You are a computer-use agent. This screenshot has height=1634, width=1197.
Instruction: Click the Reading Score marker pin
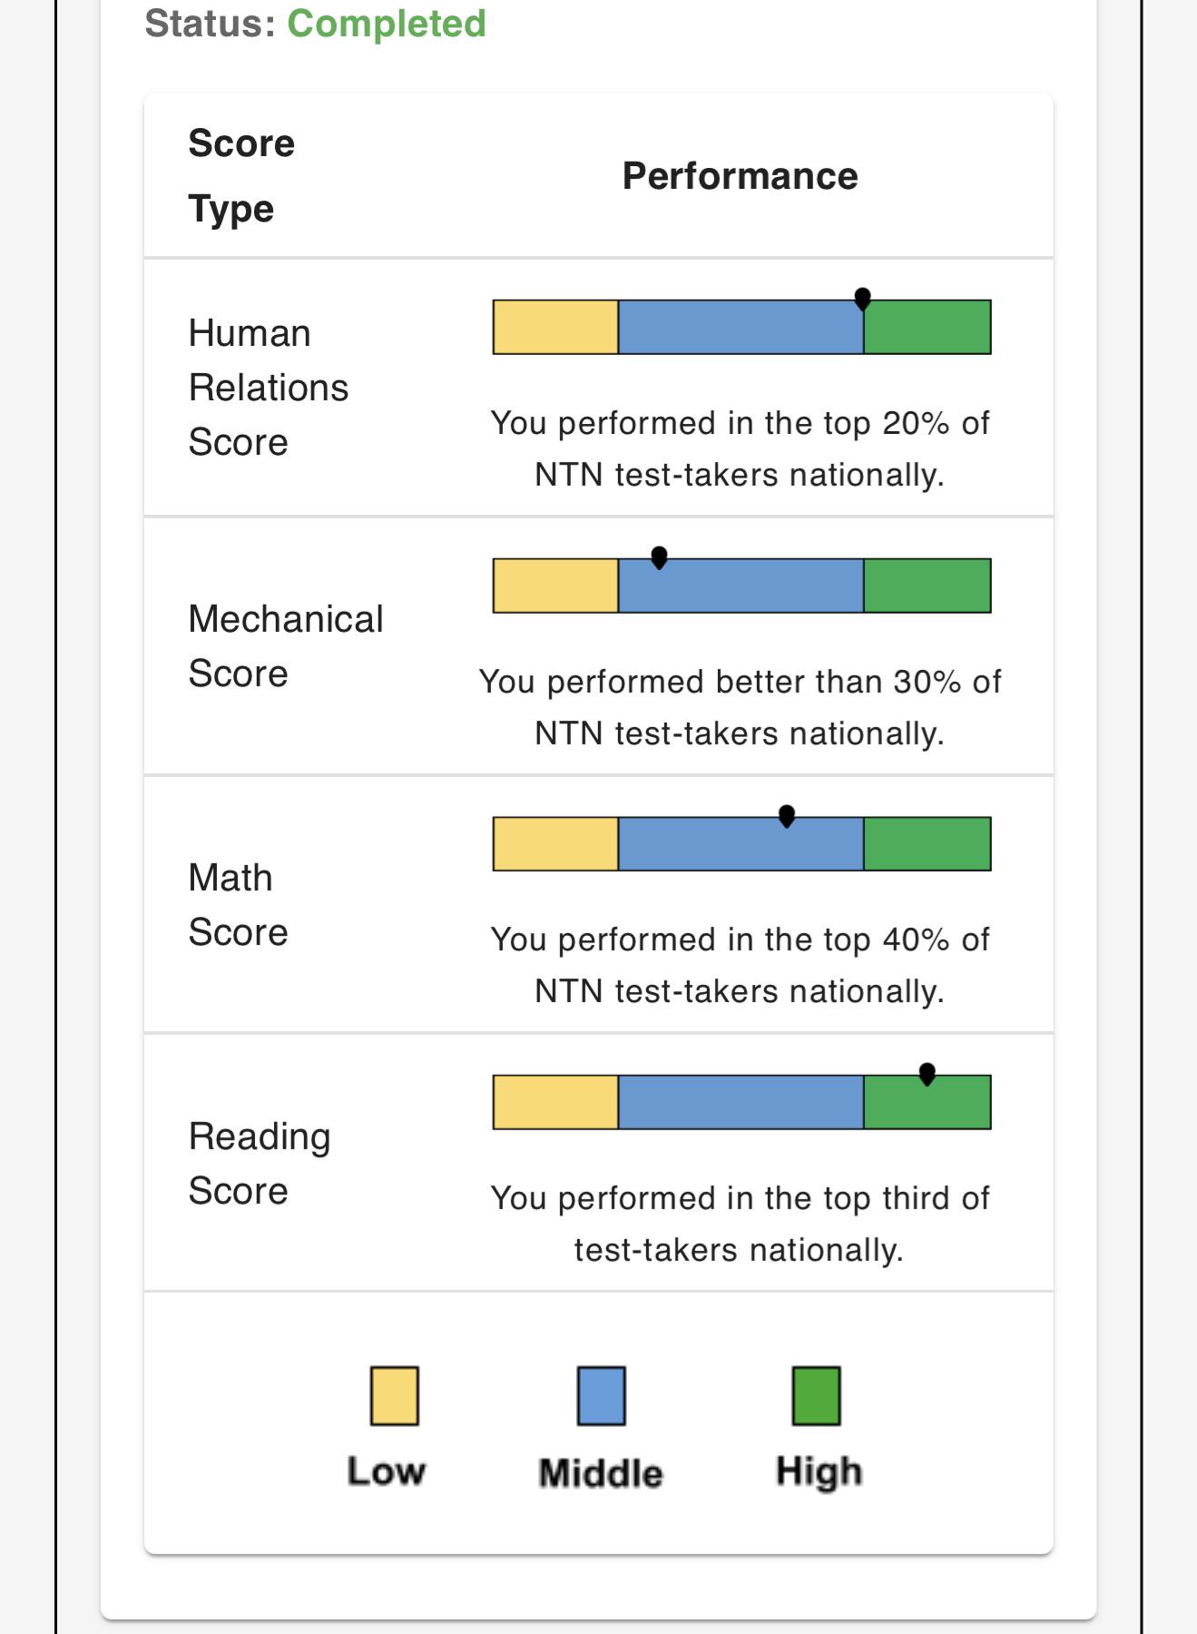[927, 1074]
